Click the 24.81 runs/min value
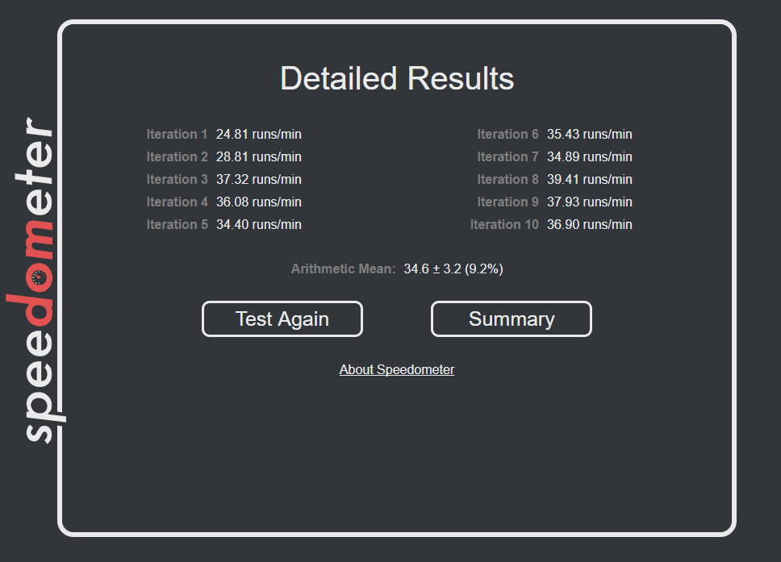781x562 pixels. pos(258,135)
